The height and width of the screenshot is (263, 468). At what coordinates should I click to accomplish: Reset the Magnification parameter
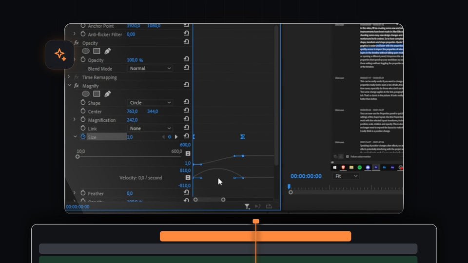pos(186,119)
